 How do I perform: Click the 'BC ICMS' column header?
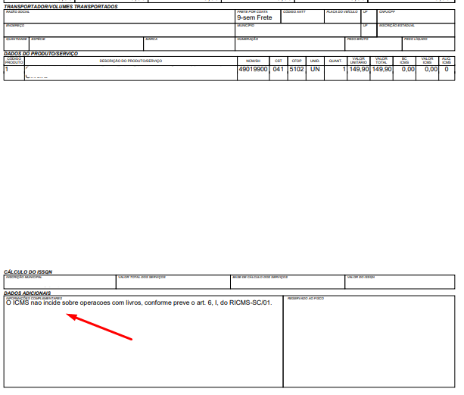click(404, 61)
